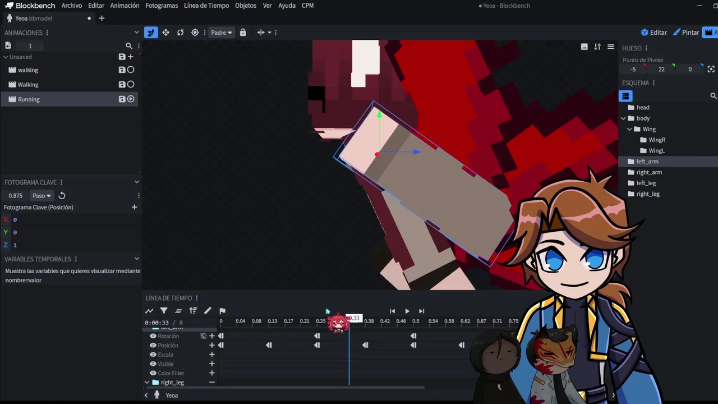The image size is (718, 404).
Task: Toggle visibility of Color Filter channel
Action: pos(153,373)
